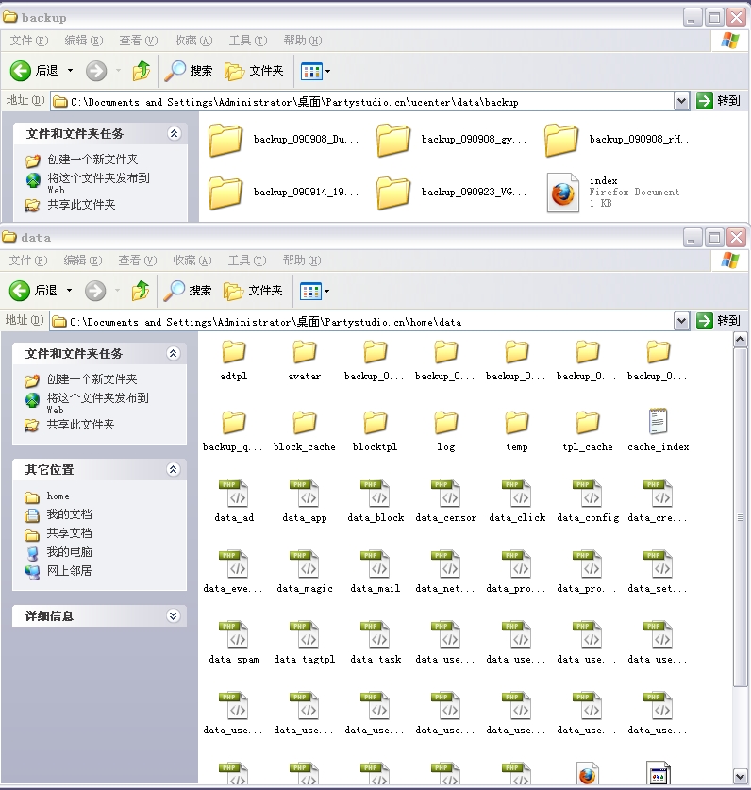Select backup_090908_Du folder in backup window

pos(284,140)
